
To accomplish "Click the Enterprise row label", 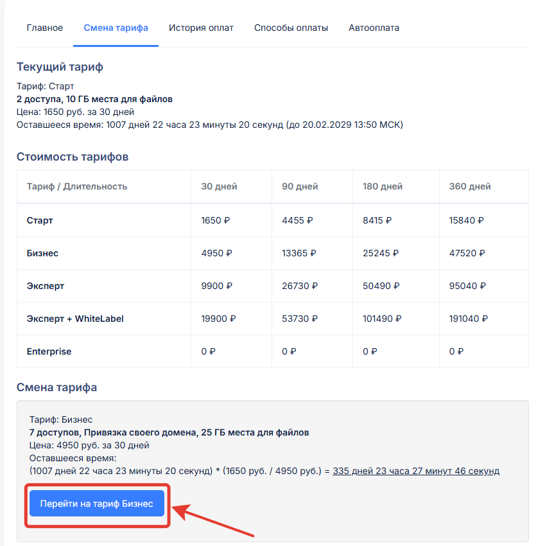I will (49, 352).
